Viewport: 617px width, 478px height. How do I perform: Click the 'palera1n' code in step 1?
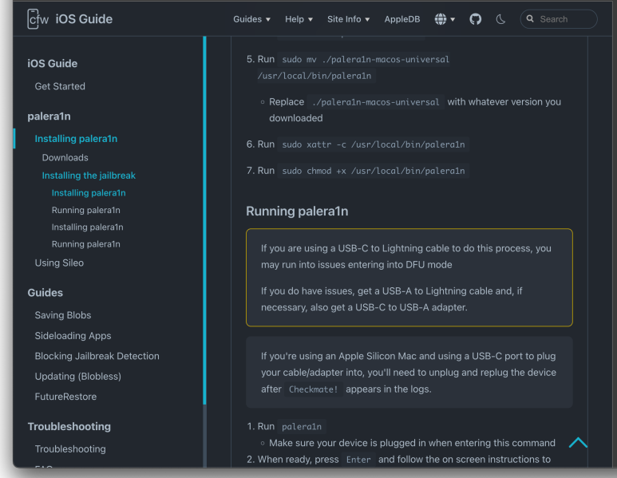point(302,426)
